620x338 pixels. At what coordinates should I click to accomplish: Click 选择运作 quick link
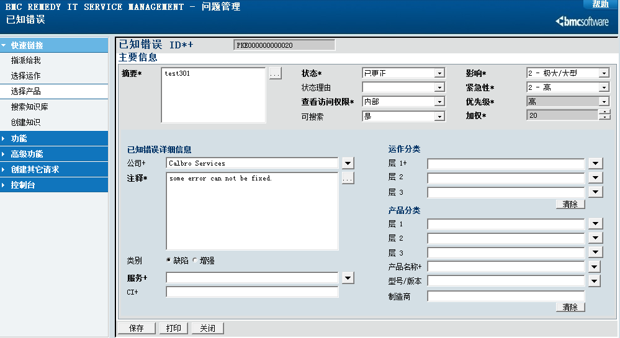point(25,76)
